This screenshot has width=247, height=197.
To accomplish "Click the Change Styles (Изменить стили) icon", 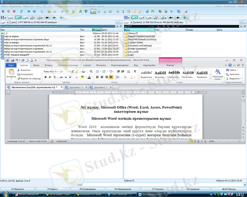I will [x=218, y=74].
